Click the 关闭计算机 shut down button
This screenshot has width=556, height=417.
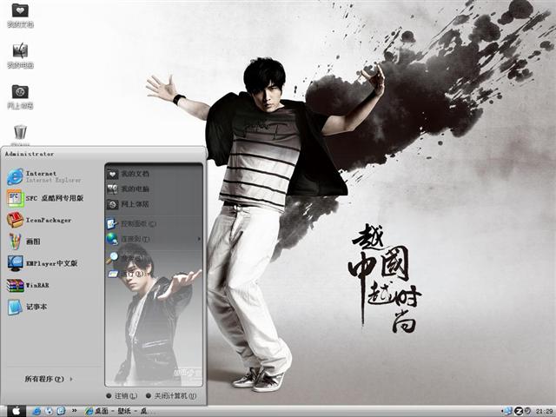(x=175, y=396)
